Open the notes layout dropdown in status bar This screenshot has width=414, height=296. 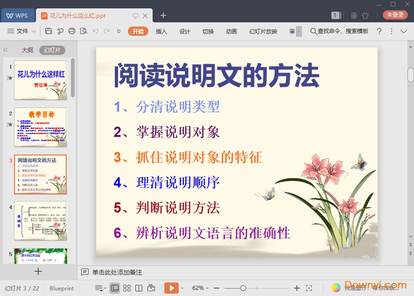pyautogui.click(x=100, y=288)
